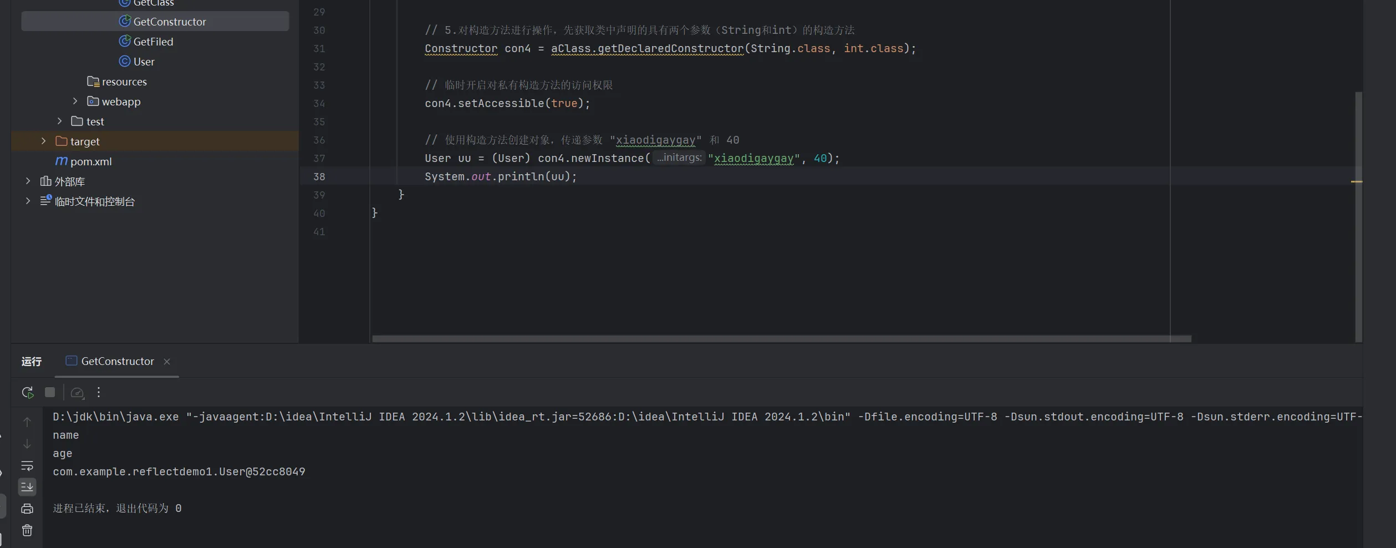Open the pom.xml file

tap(91, 161)
